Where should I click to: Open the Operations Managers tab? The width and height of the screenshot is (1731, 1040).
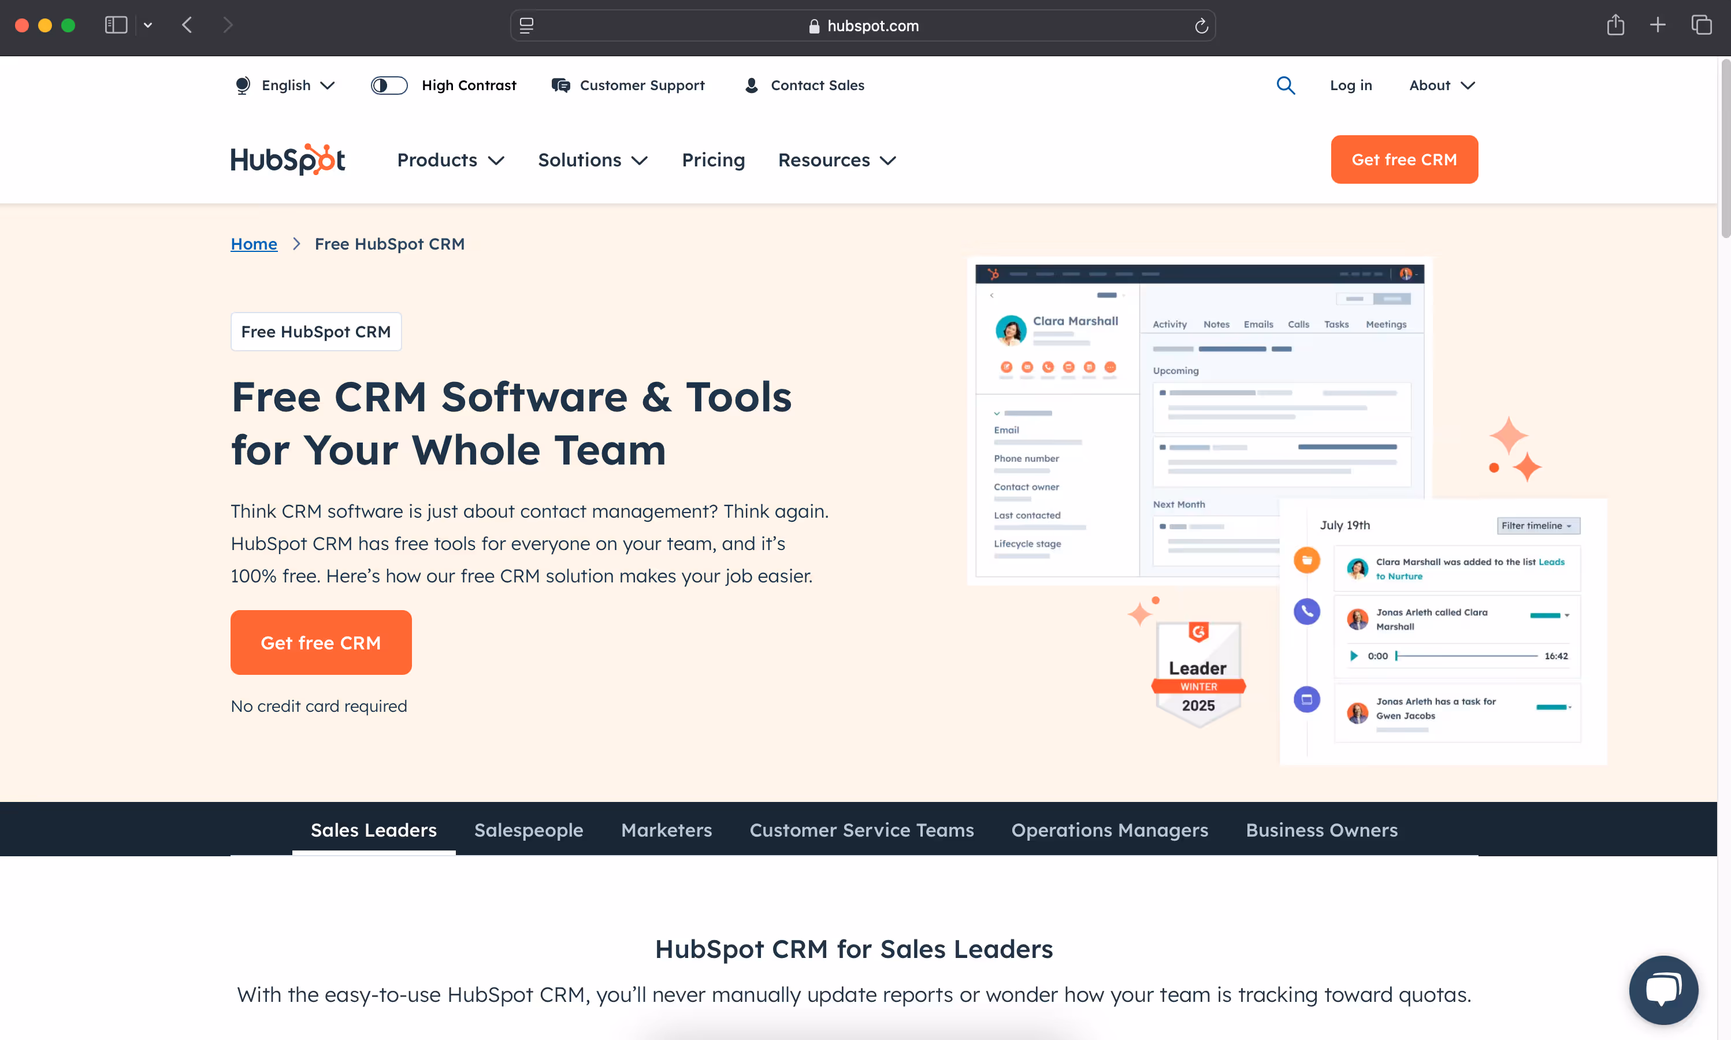click(x=1109, y=830)
